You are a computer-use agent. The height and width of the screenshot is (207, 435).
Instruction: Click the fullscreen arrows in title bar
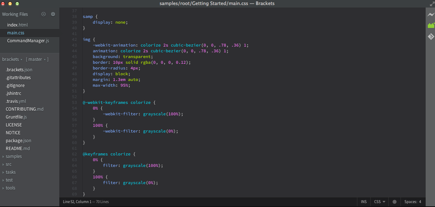point(432,4)
